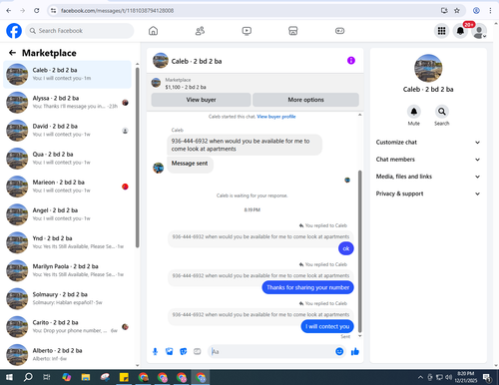This screenshot has height=385, width=499.
Task: Open the Gaming icon in top navigation
Action: click(339, 31)
